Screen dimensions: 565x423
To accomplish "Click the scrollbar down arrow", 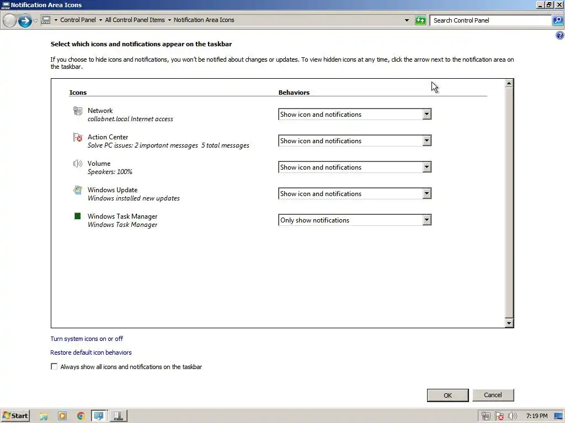I will [509, 323].
